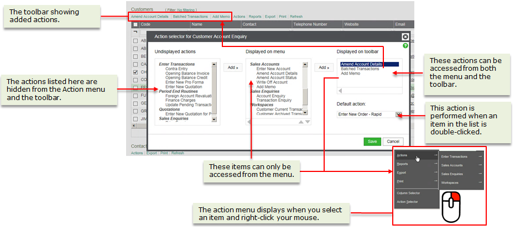515x230 pixels.
Task: Choose Action Selector in context menu
Action: pos(408,202)
